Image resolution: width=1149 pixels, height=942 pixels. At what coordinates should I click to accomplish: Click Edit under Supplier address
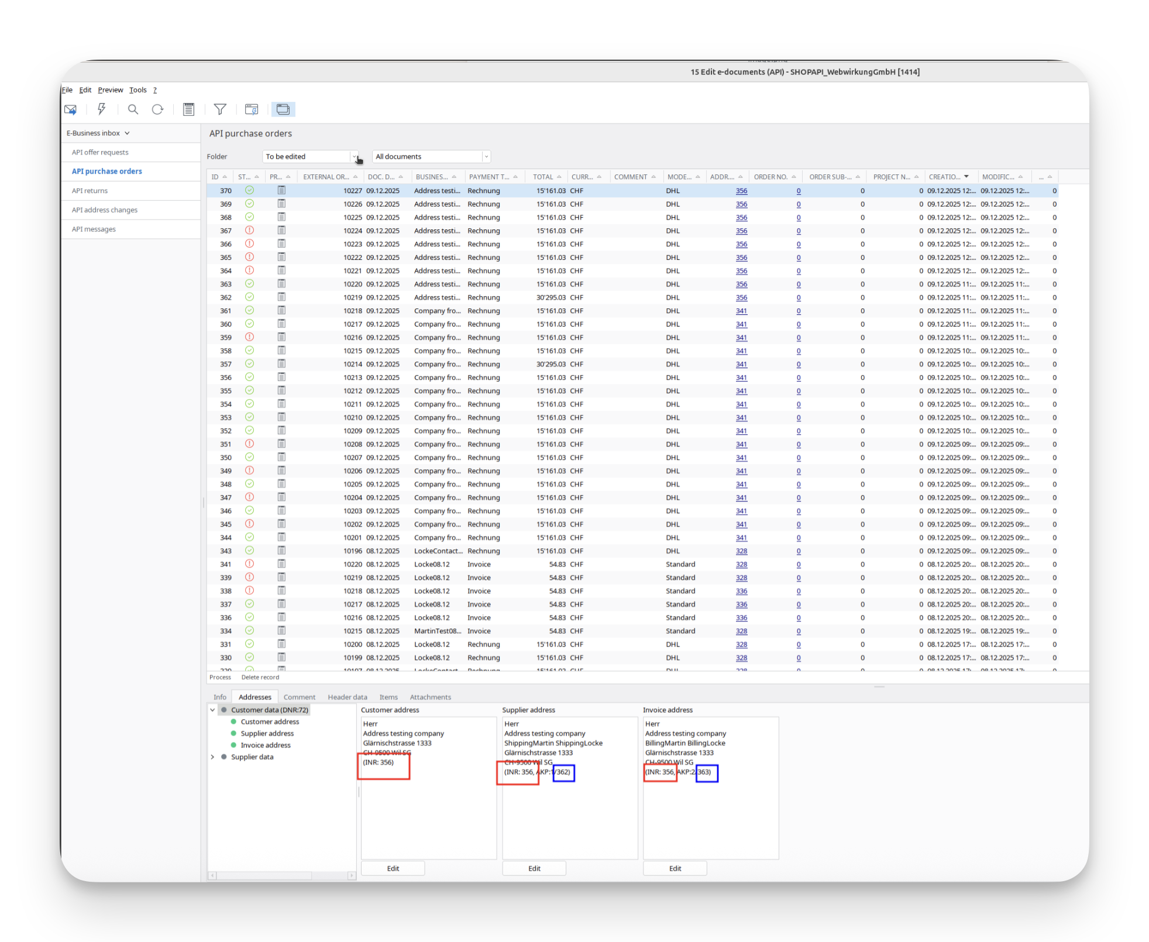(x=534, y=868)
